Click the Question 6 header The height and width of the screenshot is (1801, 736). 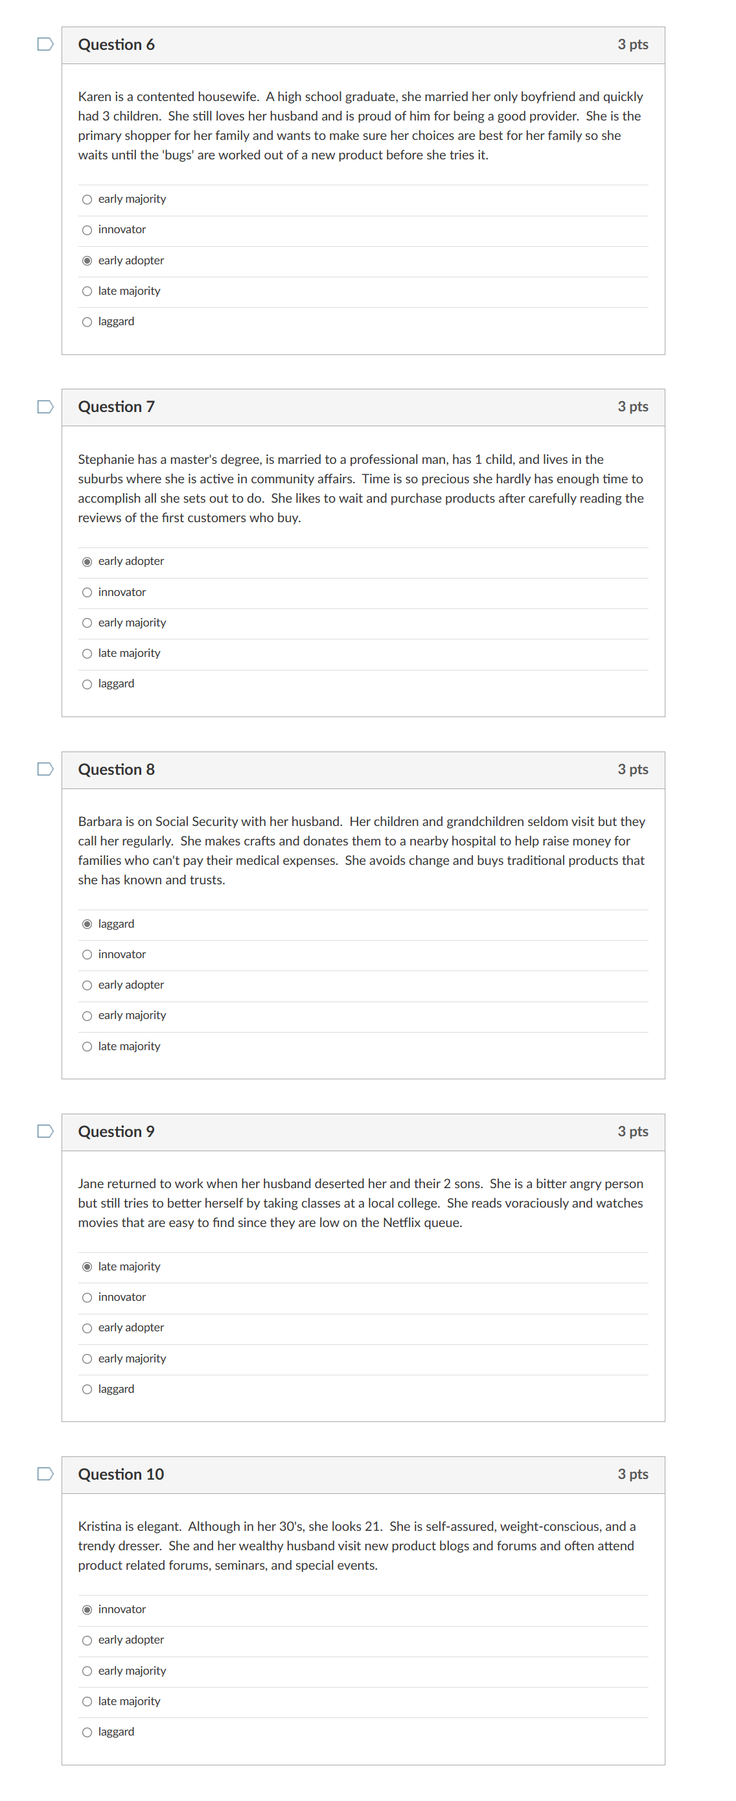point(117,43)
